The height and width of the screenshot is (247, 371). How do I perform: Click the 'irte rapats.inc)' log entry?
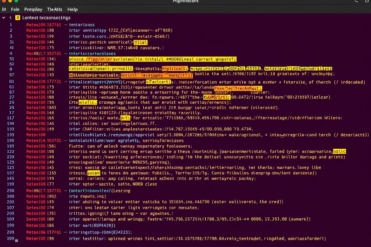[x=87, y=196]
